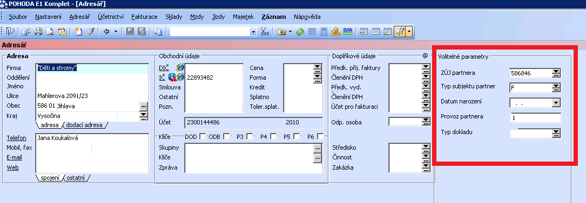Switch to the ostatní tab

coord(76,178)
